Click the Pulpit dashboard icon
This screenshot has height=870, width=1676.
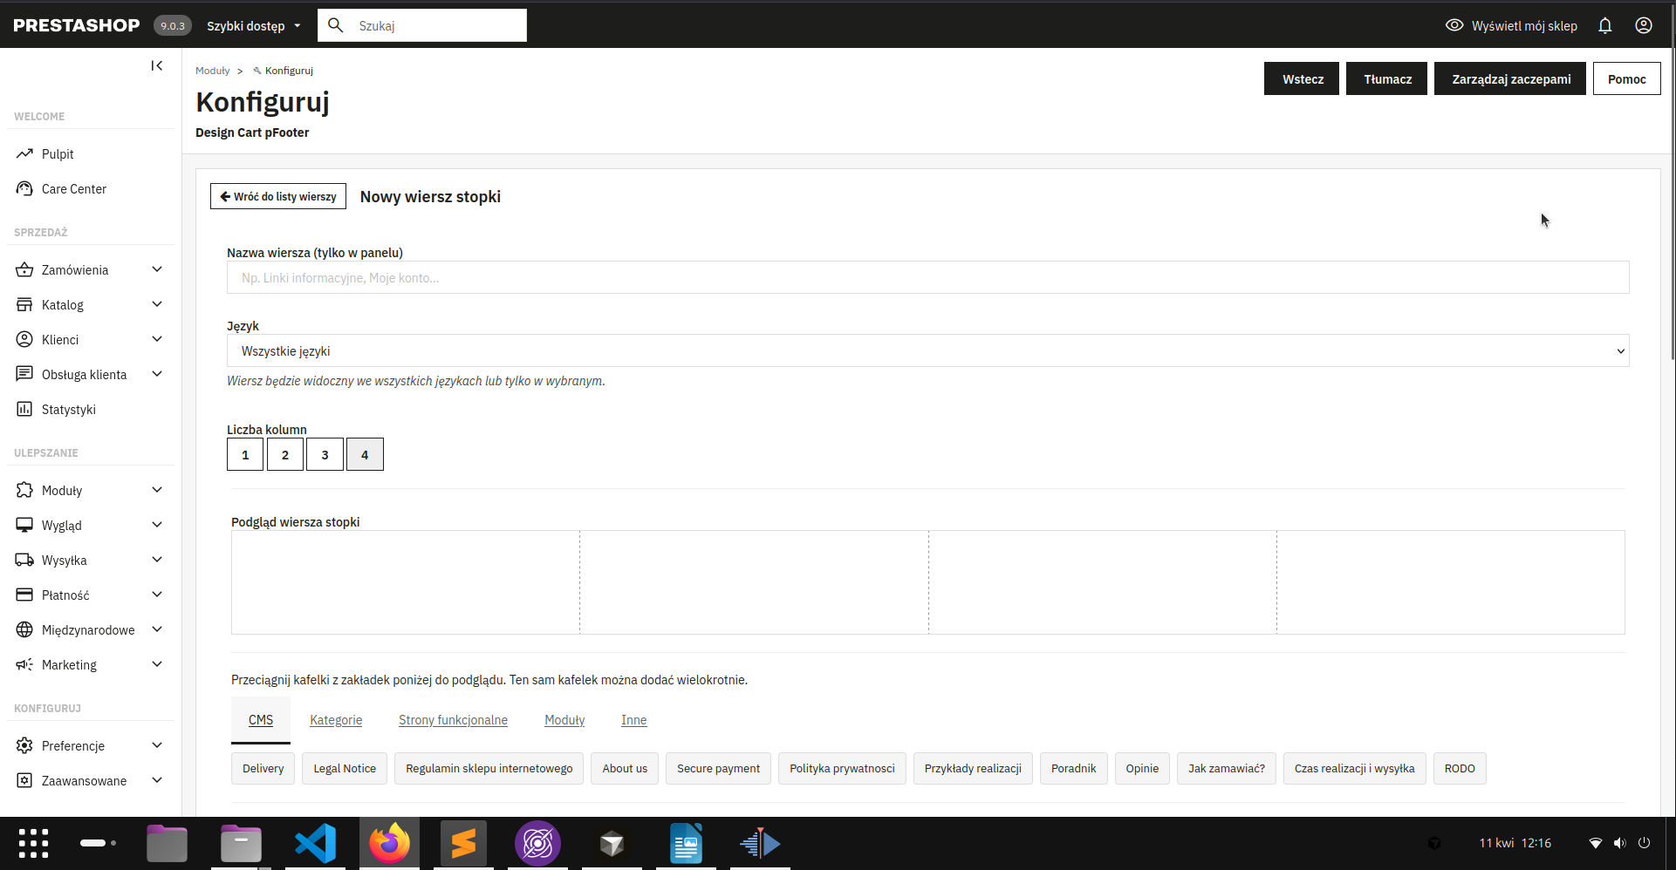tap(24, 153)
